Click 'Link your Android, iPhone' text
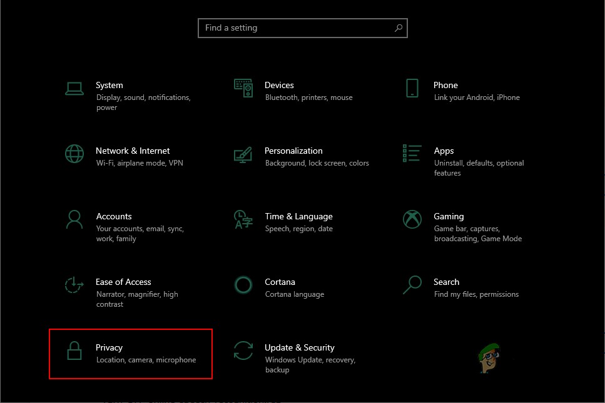Viewport: 605px width, 403px height. pos(477,97)
